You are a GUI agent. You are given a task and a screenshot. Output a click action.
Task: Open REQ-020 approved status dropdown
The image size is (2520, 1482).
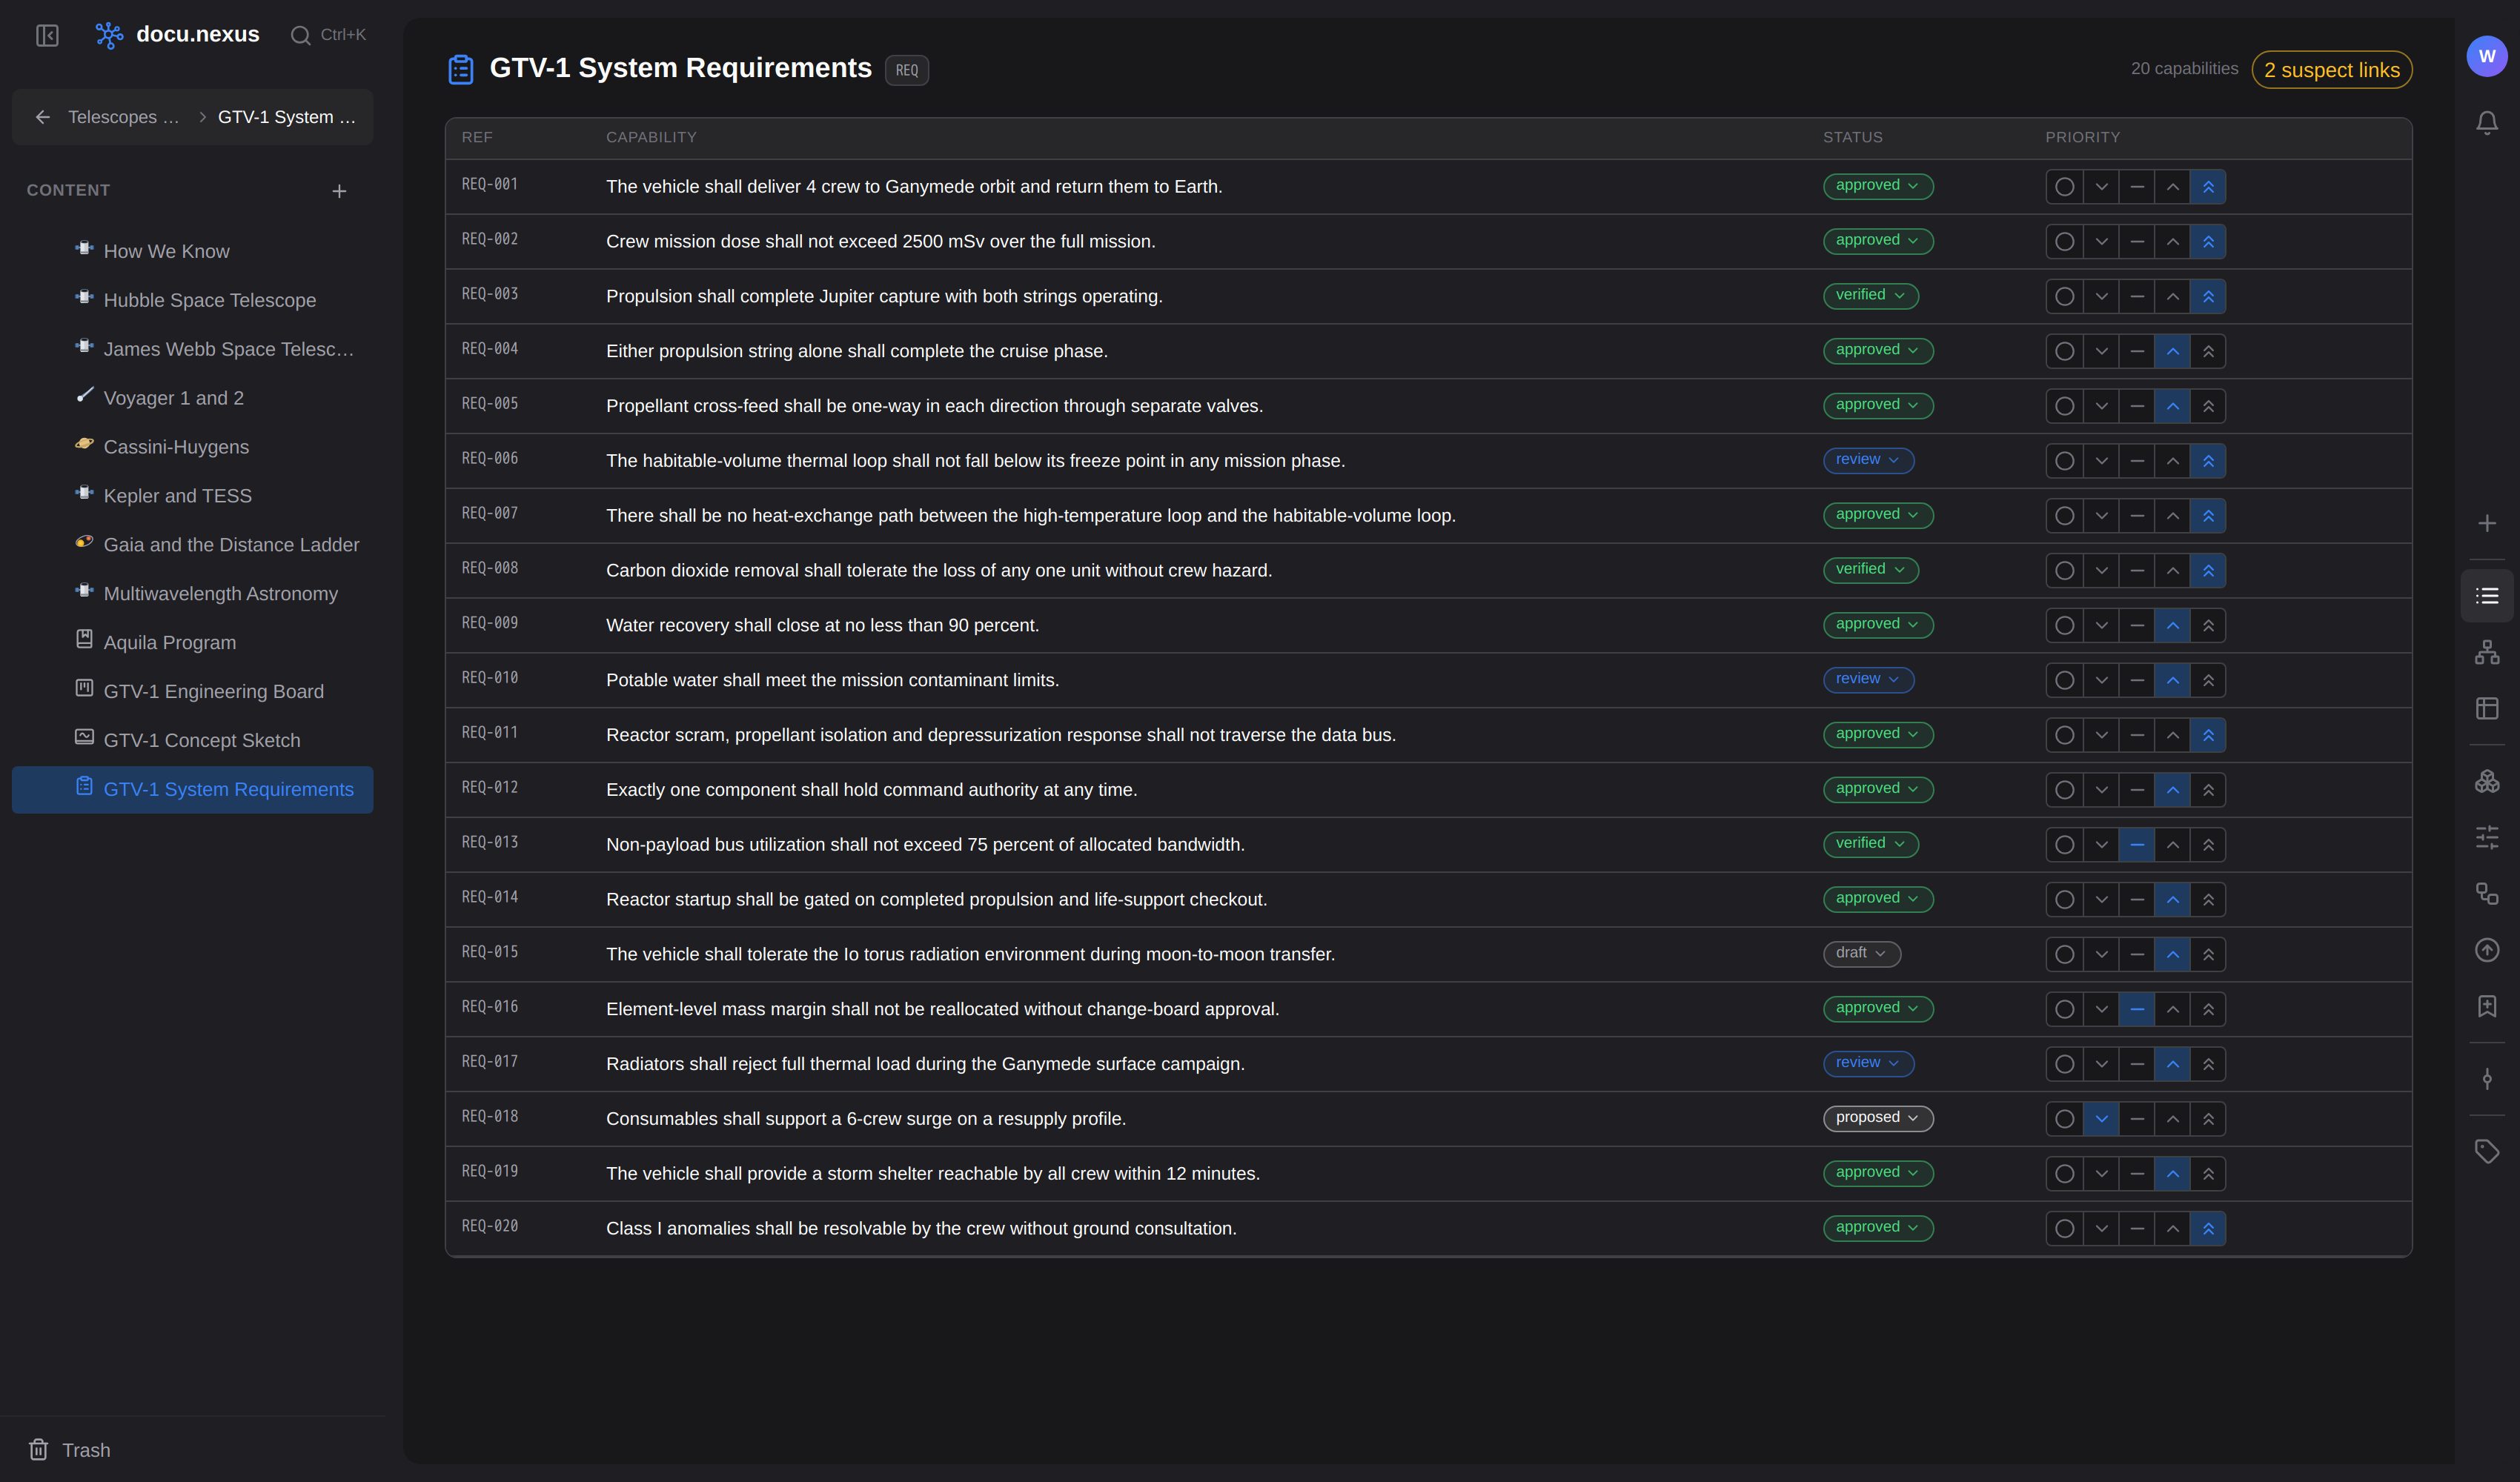pos(1877,1228)
